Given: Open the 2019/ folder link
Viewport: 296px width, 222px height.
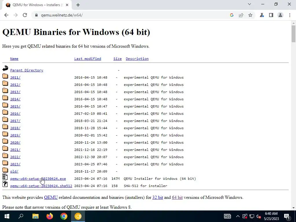Looking at the screenshot, I should 15,135.
